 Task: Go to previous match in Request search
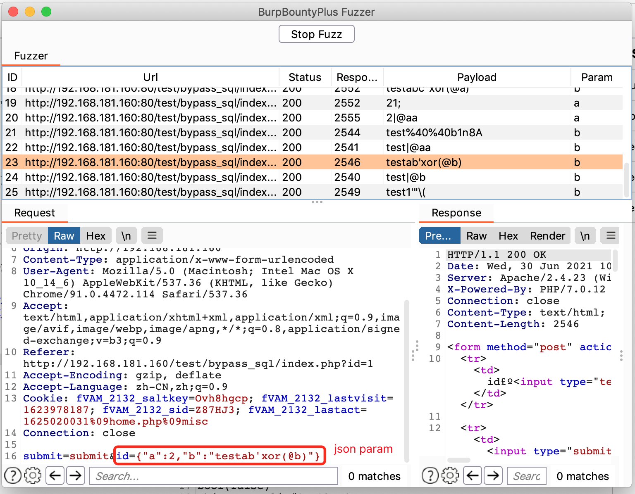click(x=55, y=476)
